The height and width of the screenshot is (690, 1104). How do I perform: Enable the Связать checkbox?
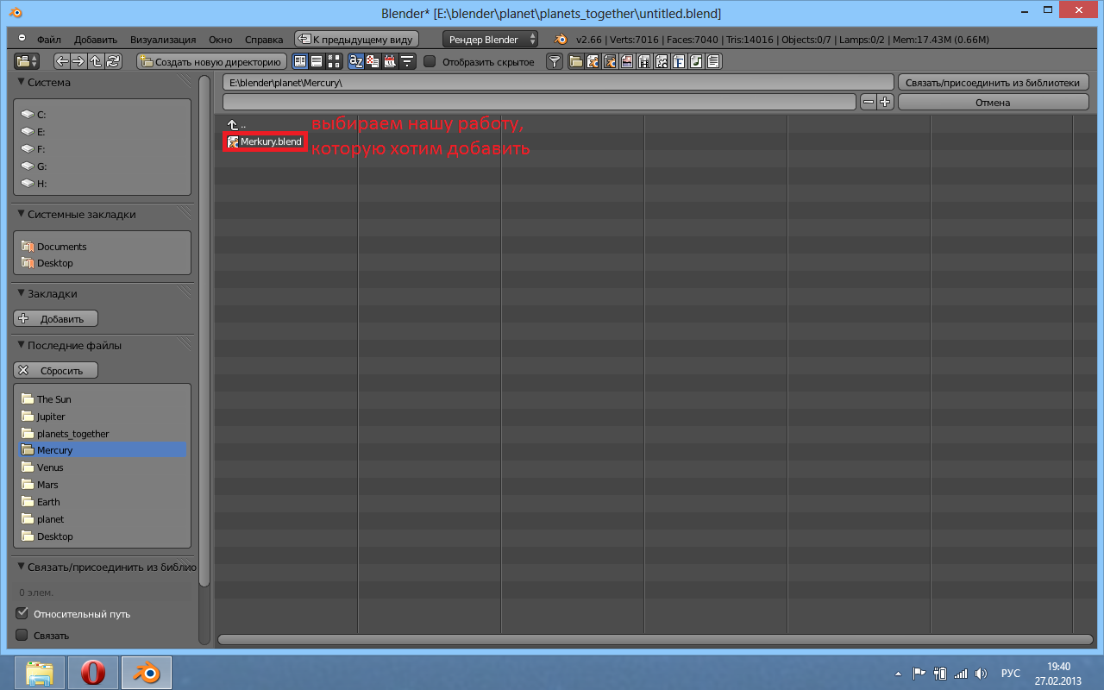(22, 635)
